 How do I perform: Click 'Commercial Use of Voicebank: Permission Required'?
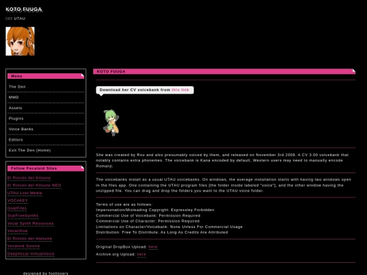(148, 216)
